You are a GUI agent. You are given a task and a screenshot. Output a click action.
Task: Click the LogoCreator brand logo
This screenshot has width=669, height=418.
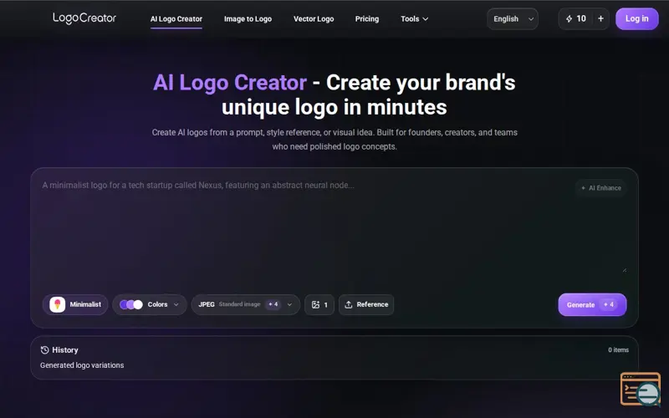[x=84, y=18]
